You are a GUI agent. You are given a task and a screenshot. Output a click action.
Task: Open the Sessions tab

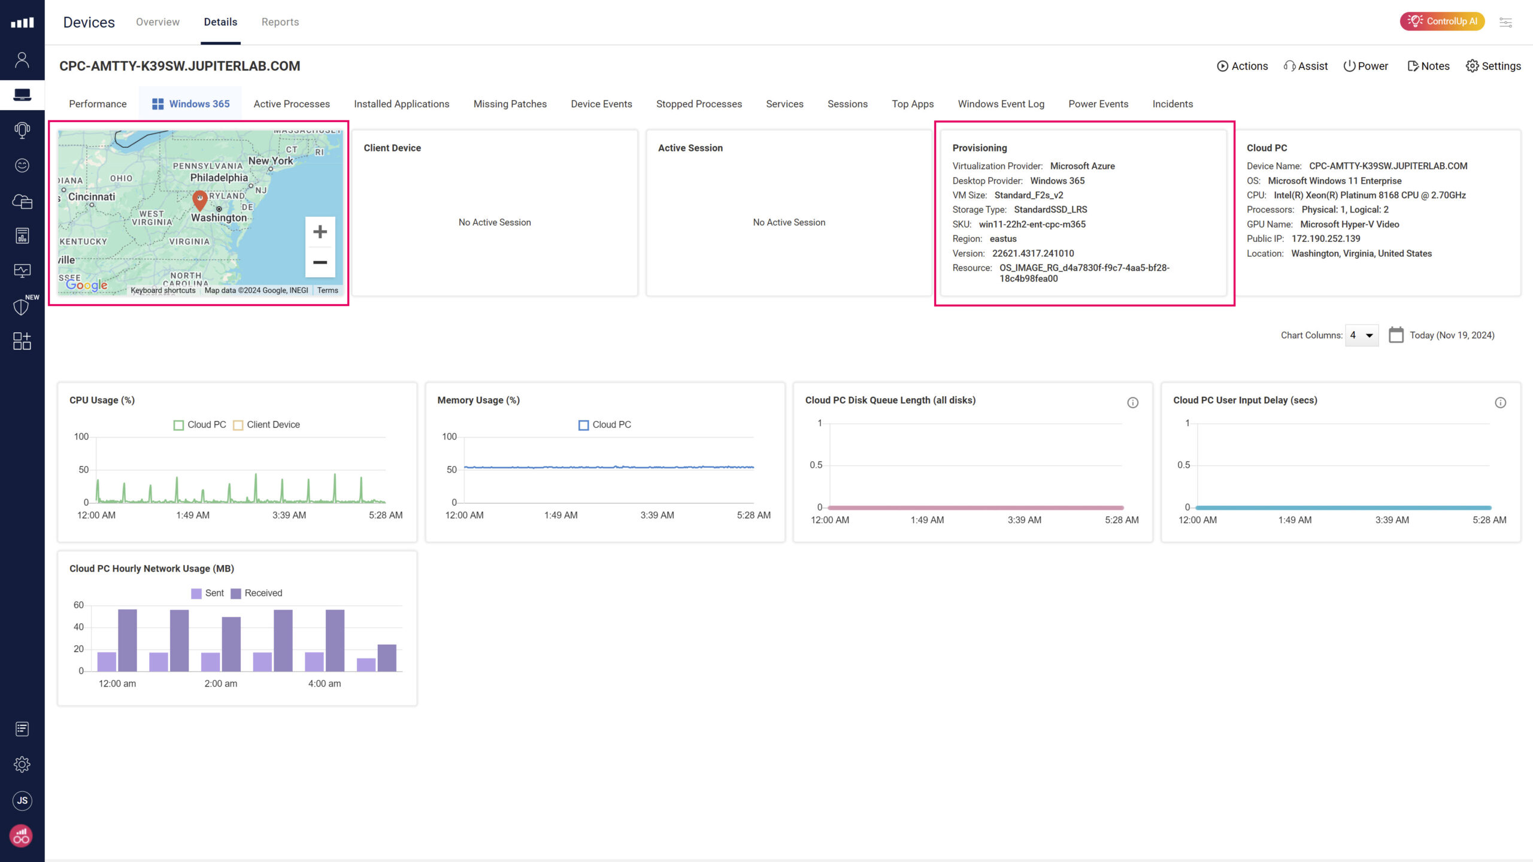[847, 104]
